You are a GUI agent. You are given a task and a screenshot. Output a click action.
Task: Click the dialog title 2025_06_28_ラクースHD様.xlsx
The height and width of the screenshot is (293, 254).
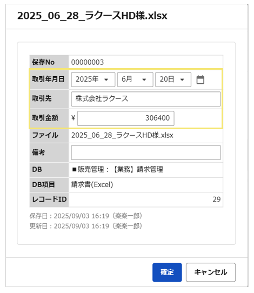[92, 16]
